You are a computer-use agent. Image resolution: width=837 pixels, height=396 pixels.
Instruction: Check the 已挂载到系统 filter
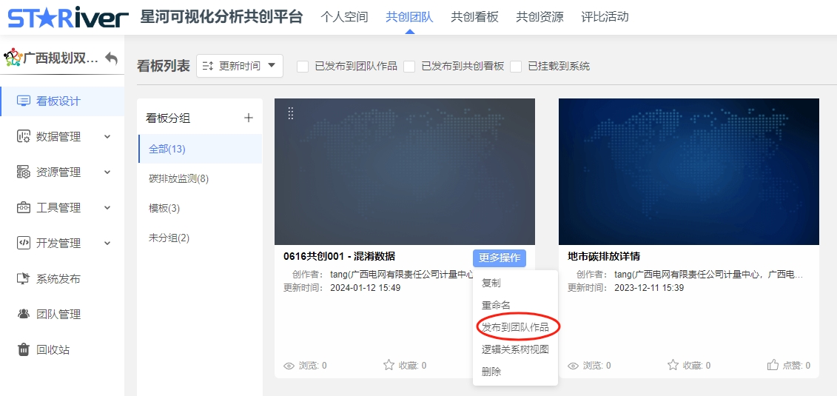[516, 66]
